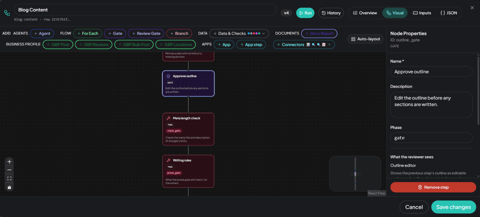Viewport: 480px width, 217px height.
Task: Apply Auto-layout to the flow
Action: pos(366,39)
